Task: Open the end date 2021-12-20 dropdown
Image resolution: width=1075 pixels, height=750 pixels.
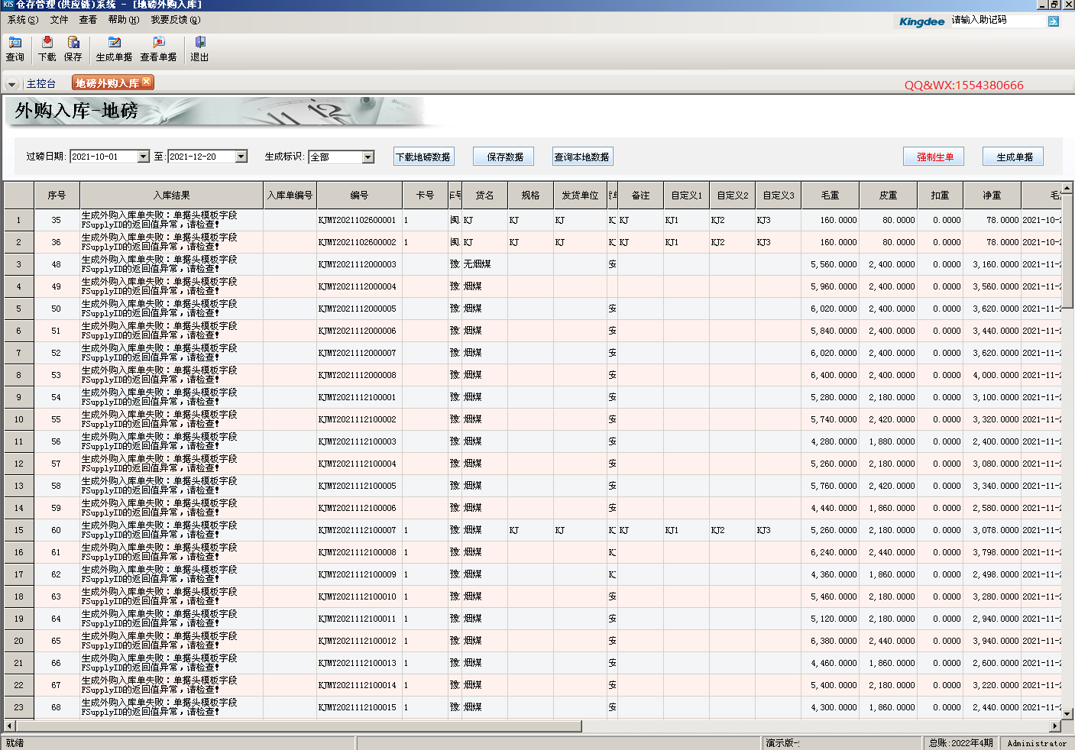Action: coord(241,157)
